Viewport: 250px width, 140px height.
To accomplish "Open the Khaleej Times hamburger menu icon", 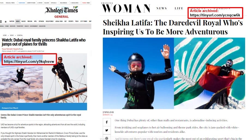I will click(x=1, y=22).
